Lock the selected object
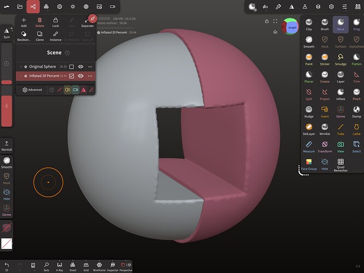The image size is (364, 273). click(56, 22)
